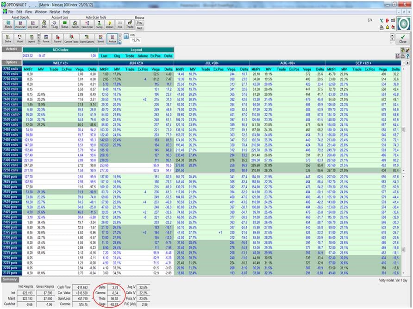Screen dimensions: 413x309
Task: Click the blue question mark help icon
Action: (x=407, y=56)
